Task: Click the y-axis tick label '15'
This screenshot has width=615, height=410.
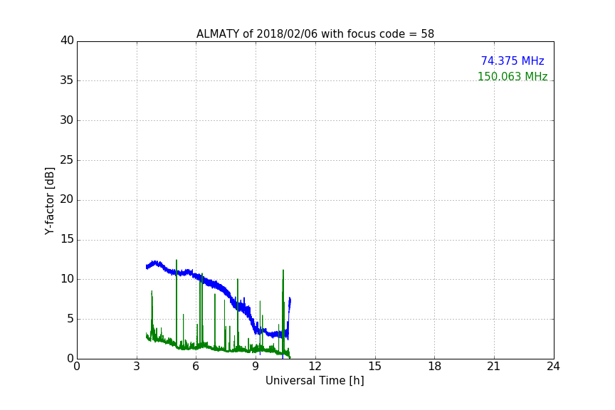Action: point(67,239)
